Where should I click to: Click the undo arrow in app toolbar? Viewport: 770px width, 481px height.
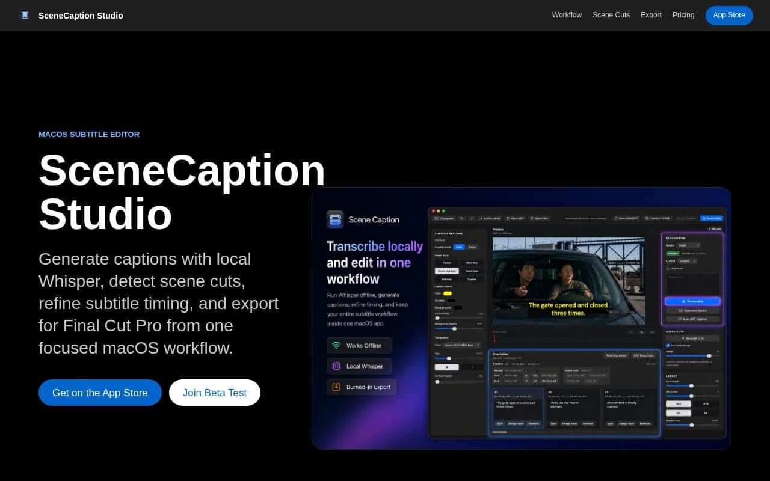click(461, 218)
